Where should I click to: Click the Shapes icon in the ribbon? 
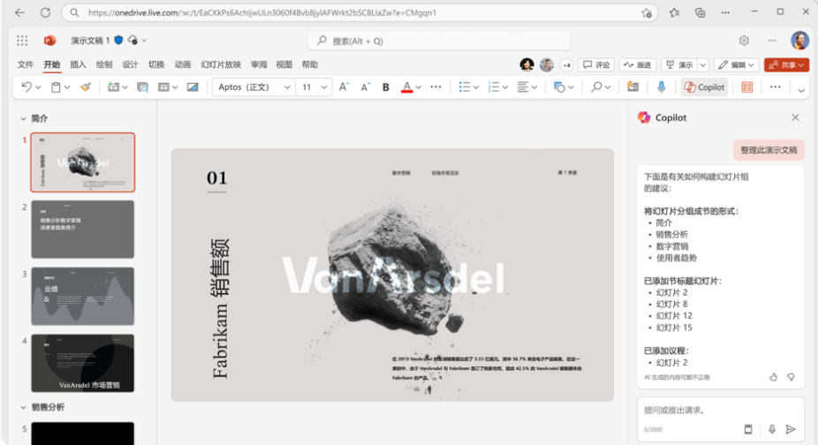tap(559, 87)
